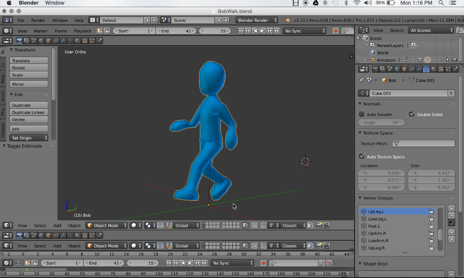Open the File menu
Viewport: 464px width, 278px height.
21,20
